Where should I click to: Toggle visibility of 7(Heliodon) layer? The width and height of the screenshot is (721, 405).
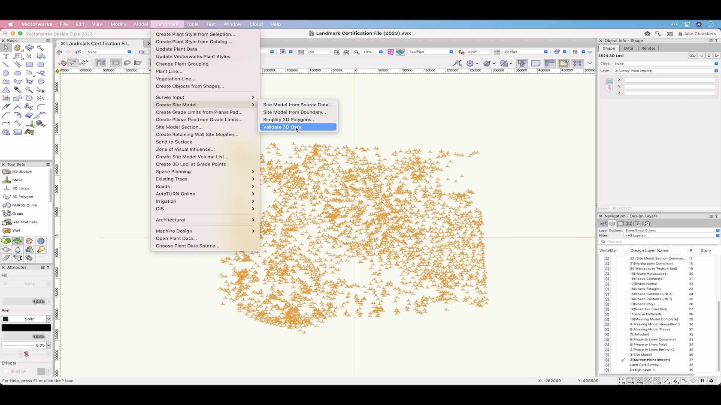(x=607, y=334)
